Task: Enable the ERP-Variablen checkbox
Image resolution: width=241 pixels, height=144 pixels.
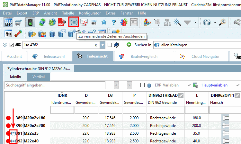Action: point(142,85)
